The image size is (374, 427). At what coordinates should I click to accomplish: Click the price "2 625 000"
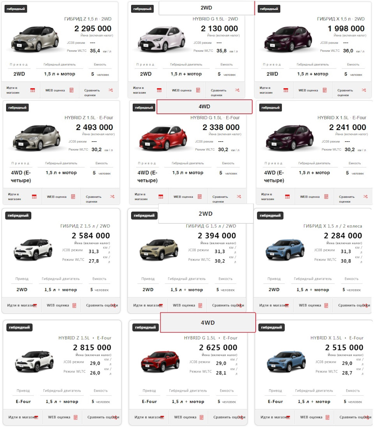click(218, 348)
